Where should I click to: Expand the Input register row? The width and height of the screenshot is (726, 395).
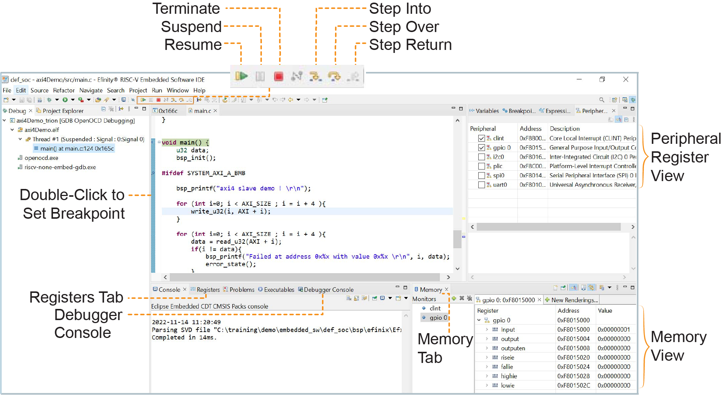pyautogui.click(x=487, y=330)
